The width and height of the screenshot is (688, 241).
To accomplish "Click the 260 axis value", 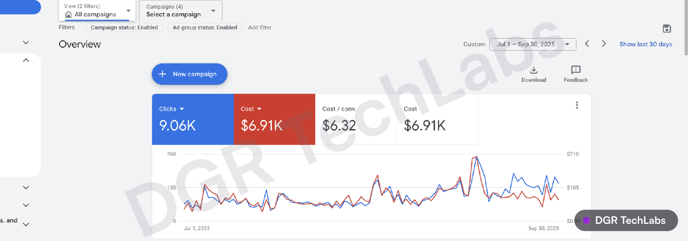I will pos(171,154).
